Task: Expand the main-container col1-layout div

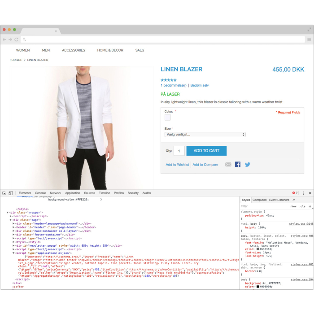Action: (x=13, y=231)
